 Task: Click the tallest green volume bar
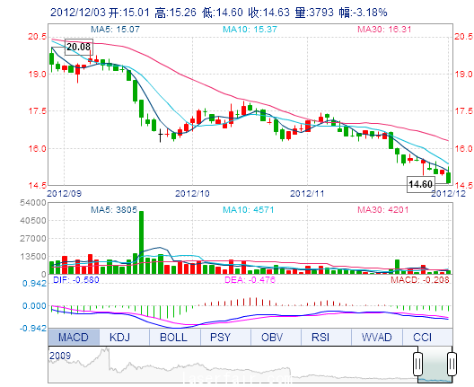tap(141, 242)
